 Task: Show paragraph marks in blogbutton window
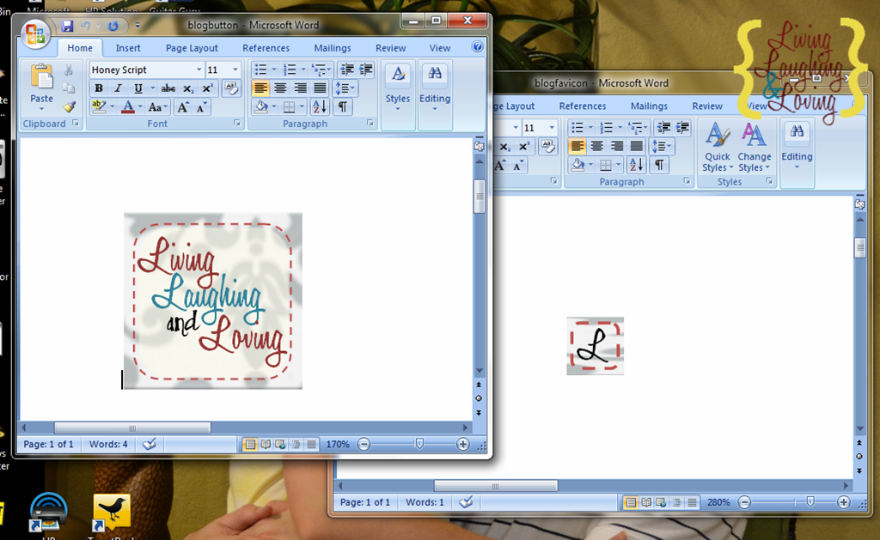pos(342,106)
